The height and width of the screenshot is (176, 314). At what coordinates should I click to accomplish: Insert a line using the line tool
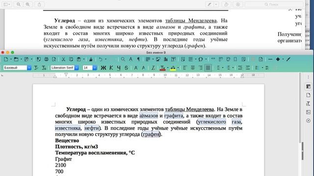point(270,59)
